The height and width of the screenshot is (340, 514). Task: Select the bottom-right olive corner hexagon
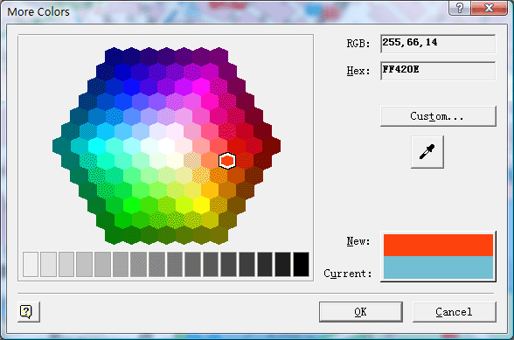pyautogui.click(x=219, y=235)
